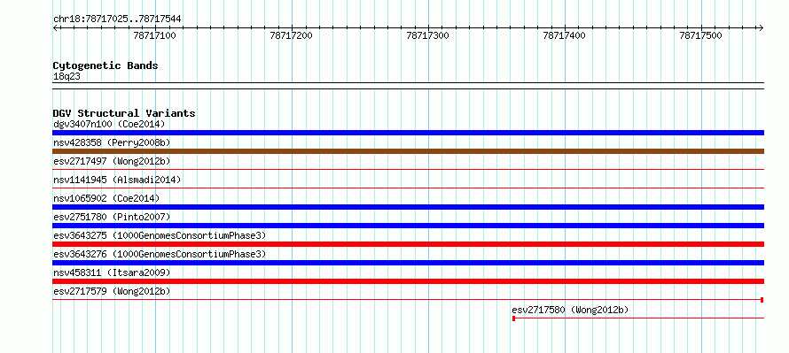This screenshot has height=353, width=789.
Task: Open the esv2751780 (Pinto2007) label
Action: (x=112, y=217)
